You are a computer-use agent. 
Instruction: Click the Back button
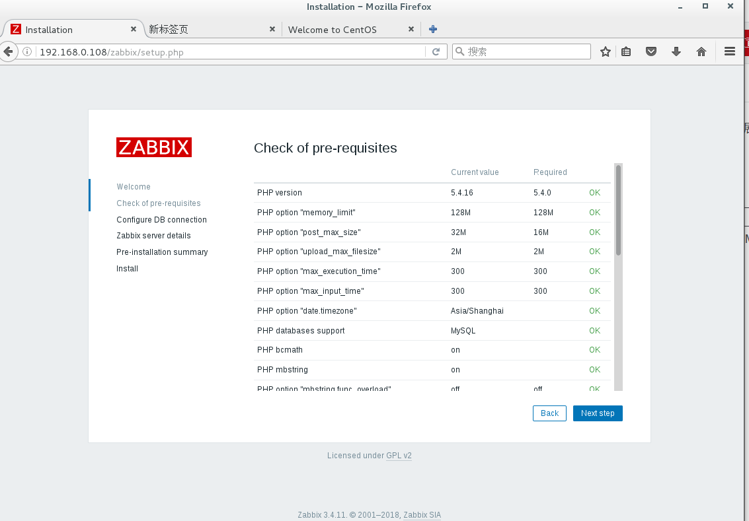549,413
